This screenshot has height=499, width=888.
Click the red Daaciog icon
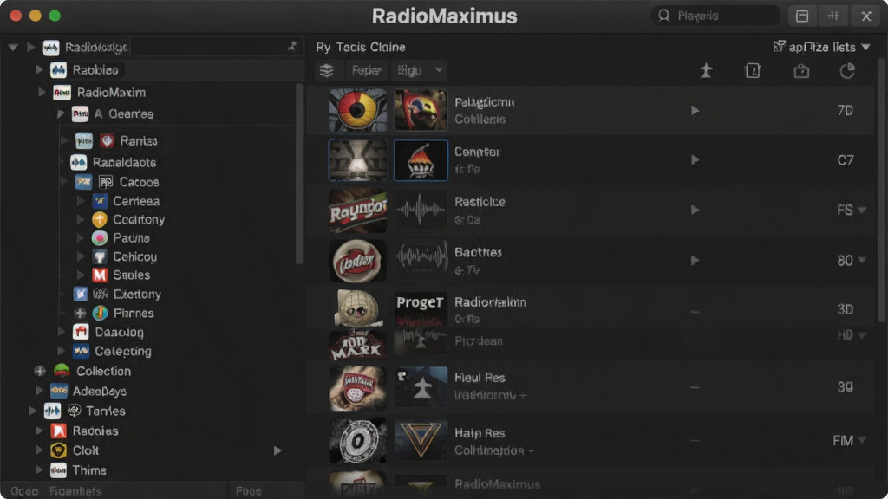[x=81, y=332]
